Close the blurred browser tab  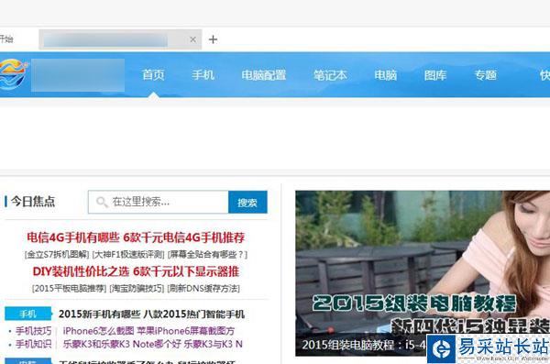[192, 39]
